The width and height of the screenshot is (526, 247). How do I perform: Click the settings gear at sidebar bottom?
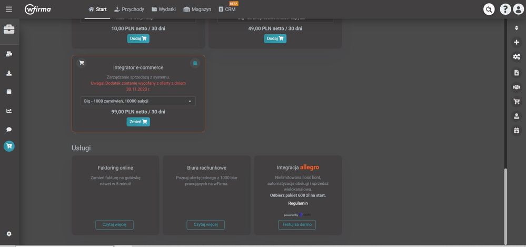[x=9, y=234]
